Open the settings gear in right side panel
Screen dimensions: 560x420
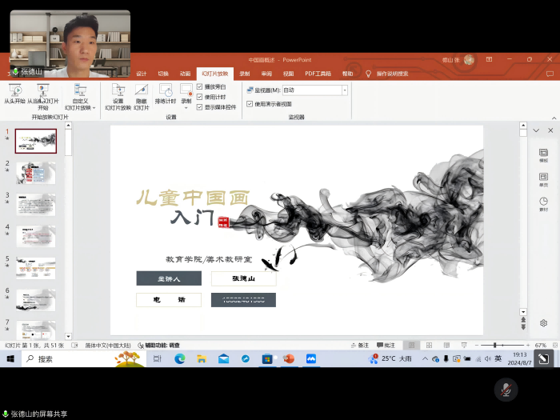coord(543,322)
